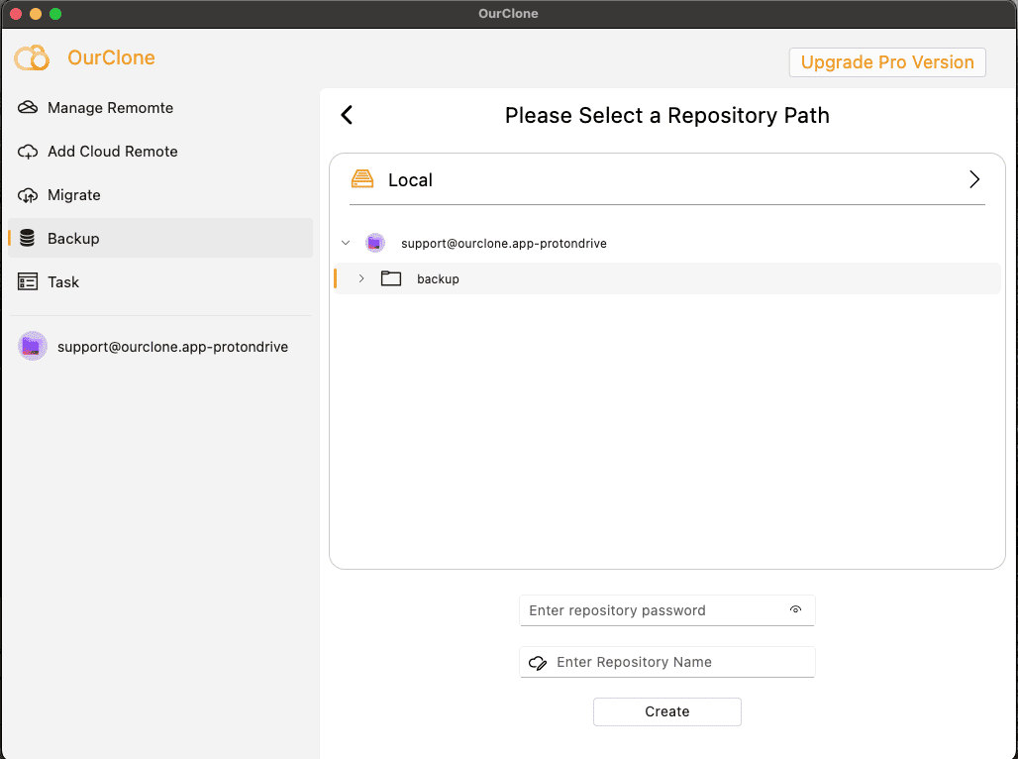Focus the Enter Repository Name field

click(666, 662)
